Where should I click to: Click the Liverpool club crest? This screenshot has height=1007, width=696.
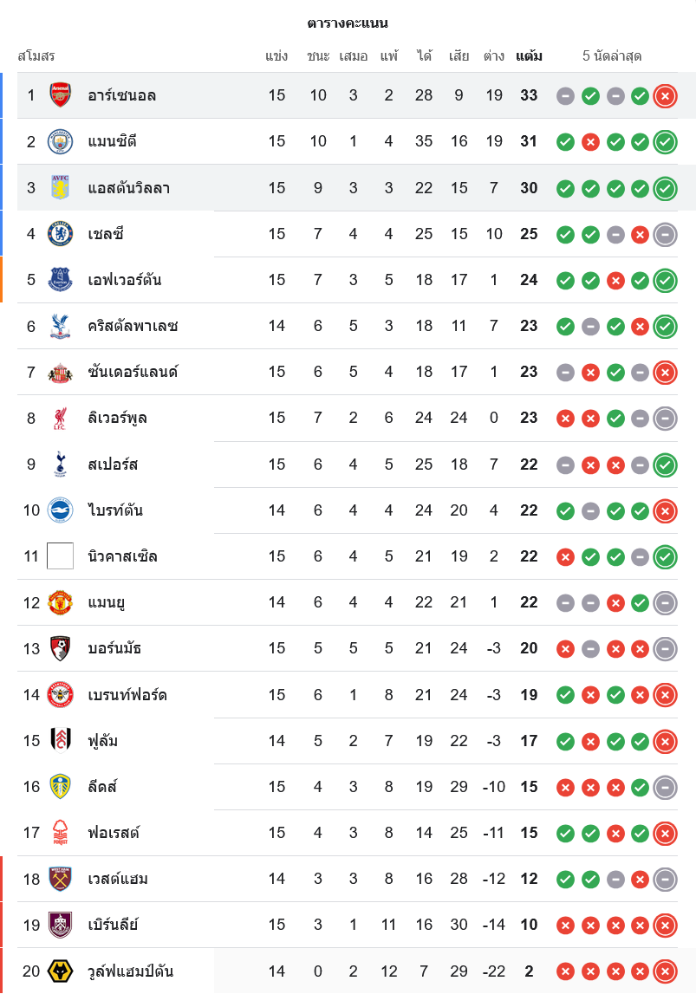(60, 419)
